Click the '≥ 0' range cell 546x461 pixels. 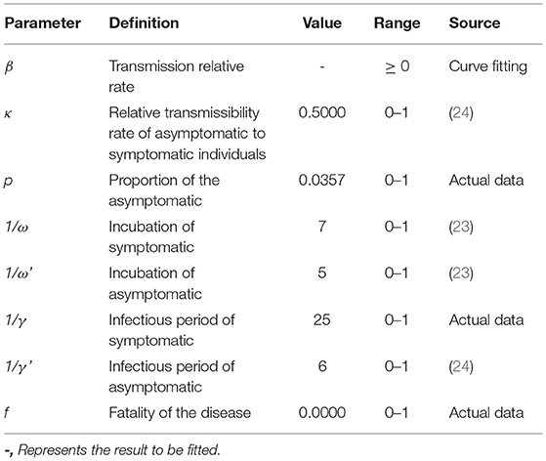click(397, 66)
